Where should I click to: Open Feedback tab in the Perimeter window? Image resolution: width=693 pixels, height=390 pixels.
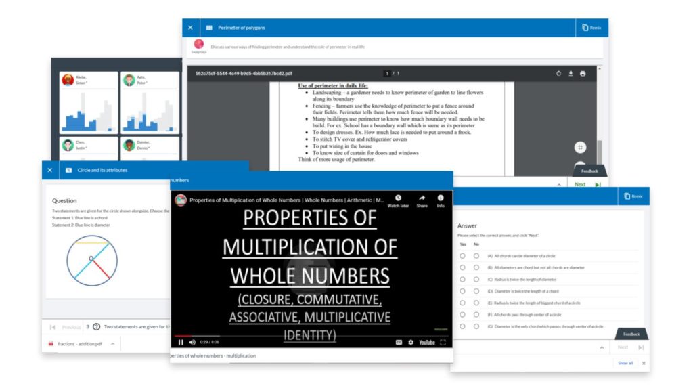point(589,171)
